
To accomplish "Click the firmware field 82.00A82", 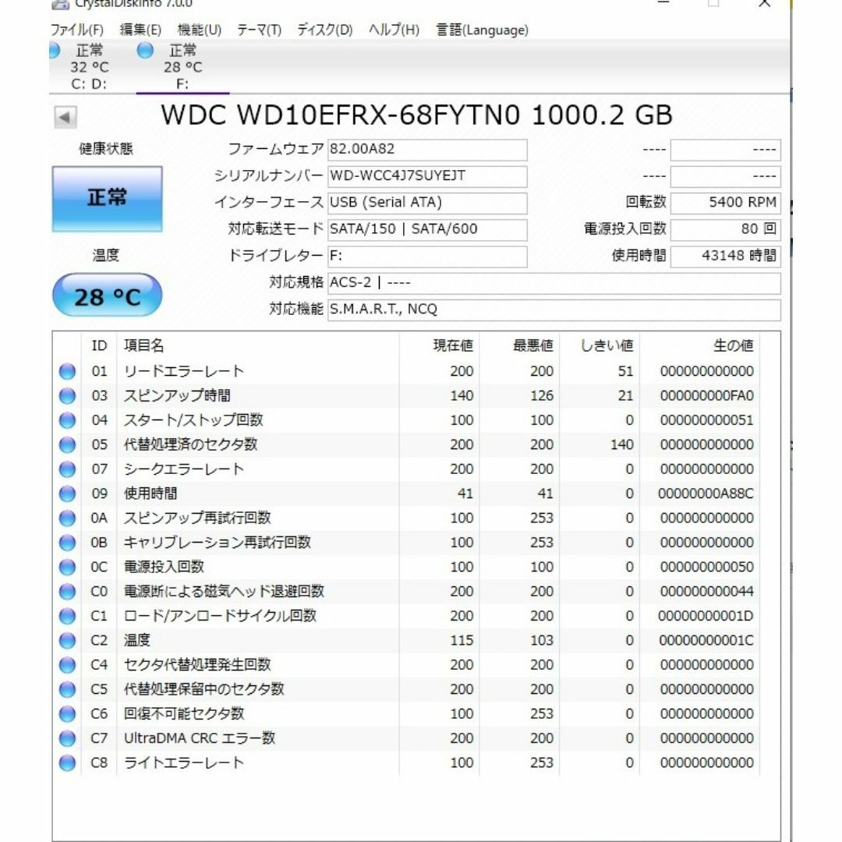I will coord(427,149).
